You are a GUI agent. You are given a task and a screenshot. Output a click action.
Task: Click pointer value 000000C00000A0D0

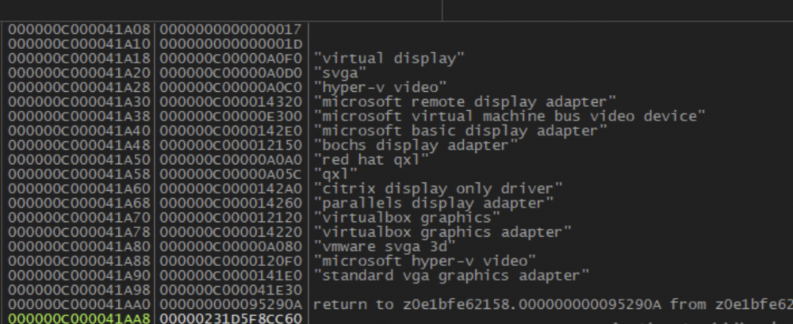pos(231,73)
